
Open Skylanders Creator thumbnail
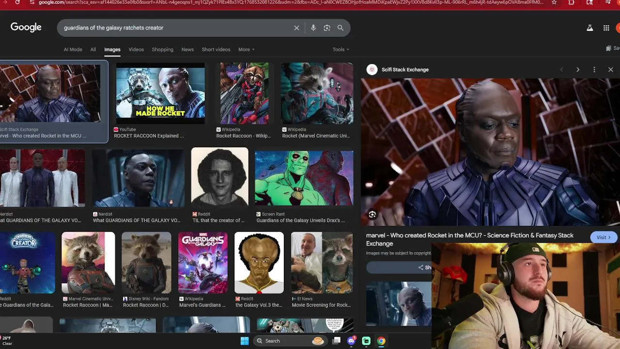click(27, 262)
